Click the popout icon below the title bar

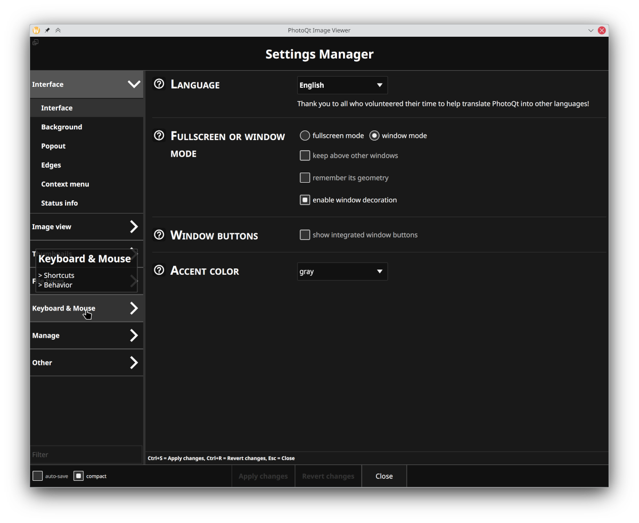coord(35,43)
